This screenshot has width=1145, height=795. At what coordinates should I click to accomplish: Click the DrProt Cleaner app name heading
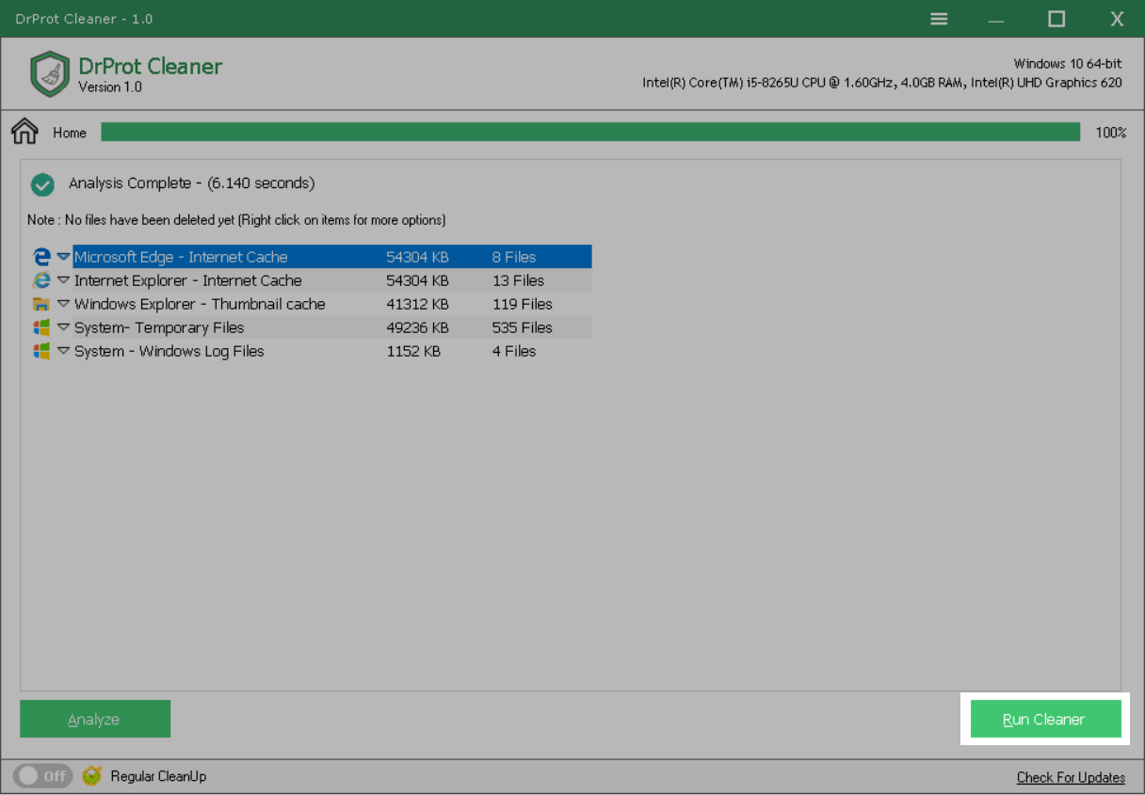pos(151,66)
